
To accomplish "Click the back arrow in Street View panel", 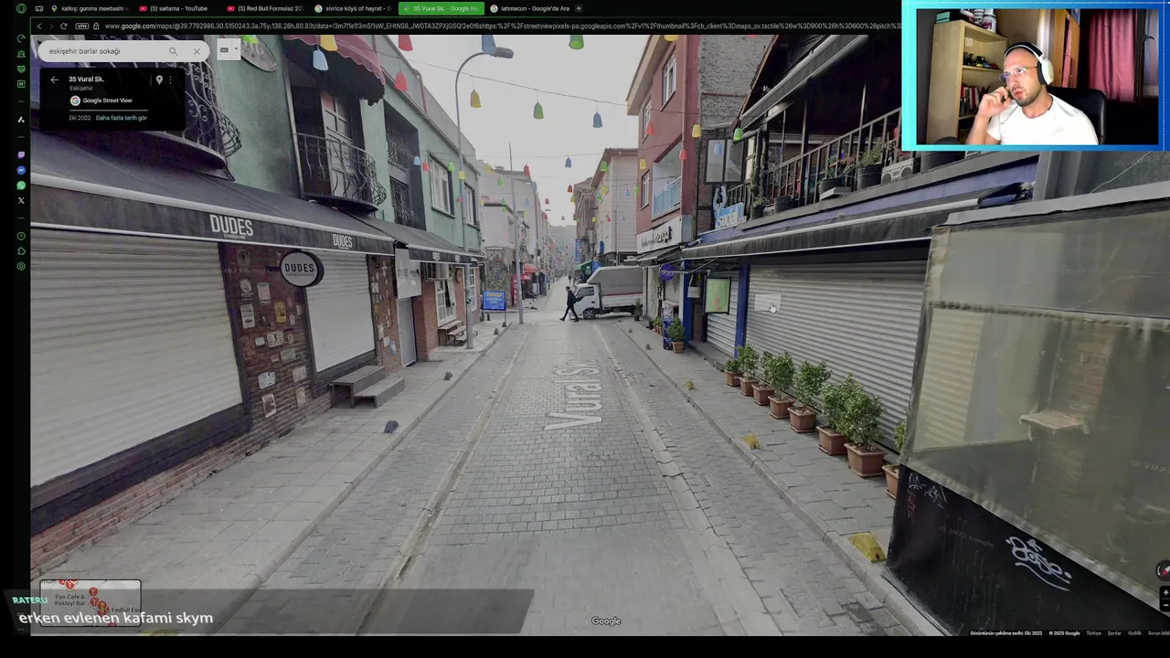I will click(x=54, y=80).
